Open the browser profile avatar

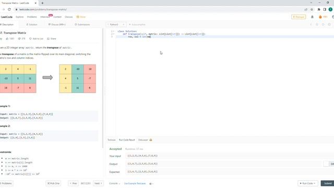(330, 9)
